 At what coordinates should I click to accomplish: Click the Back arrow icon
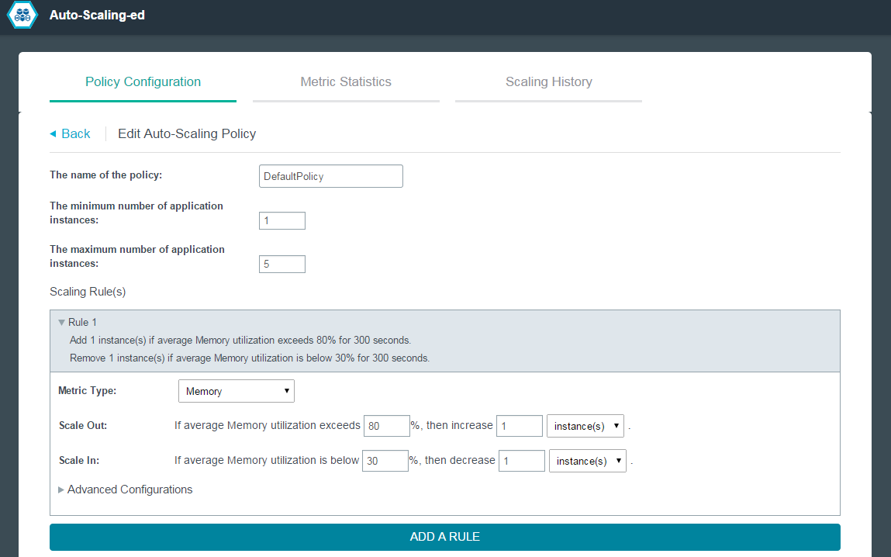coord(53,134)
